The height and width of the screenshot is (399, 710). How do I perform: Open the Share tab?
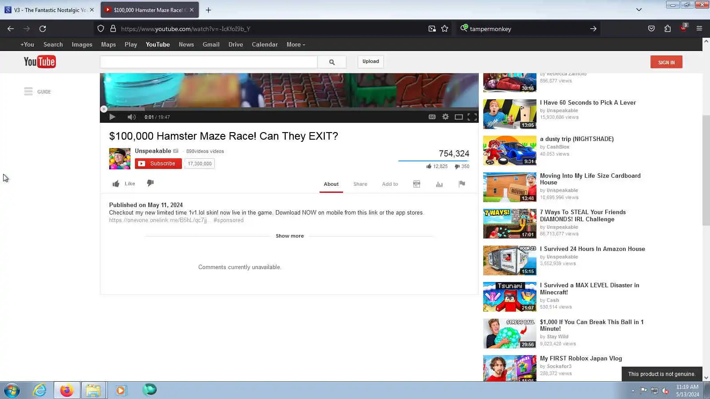[360, 184]
